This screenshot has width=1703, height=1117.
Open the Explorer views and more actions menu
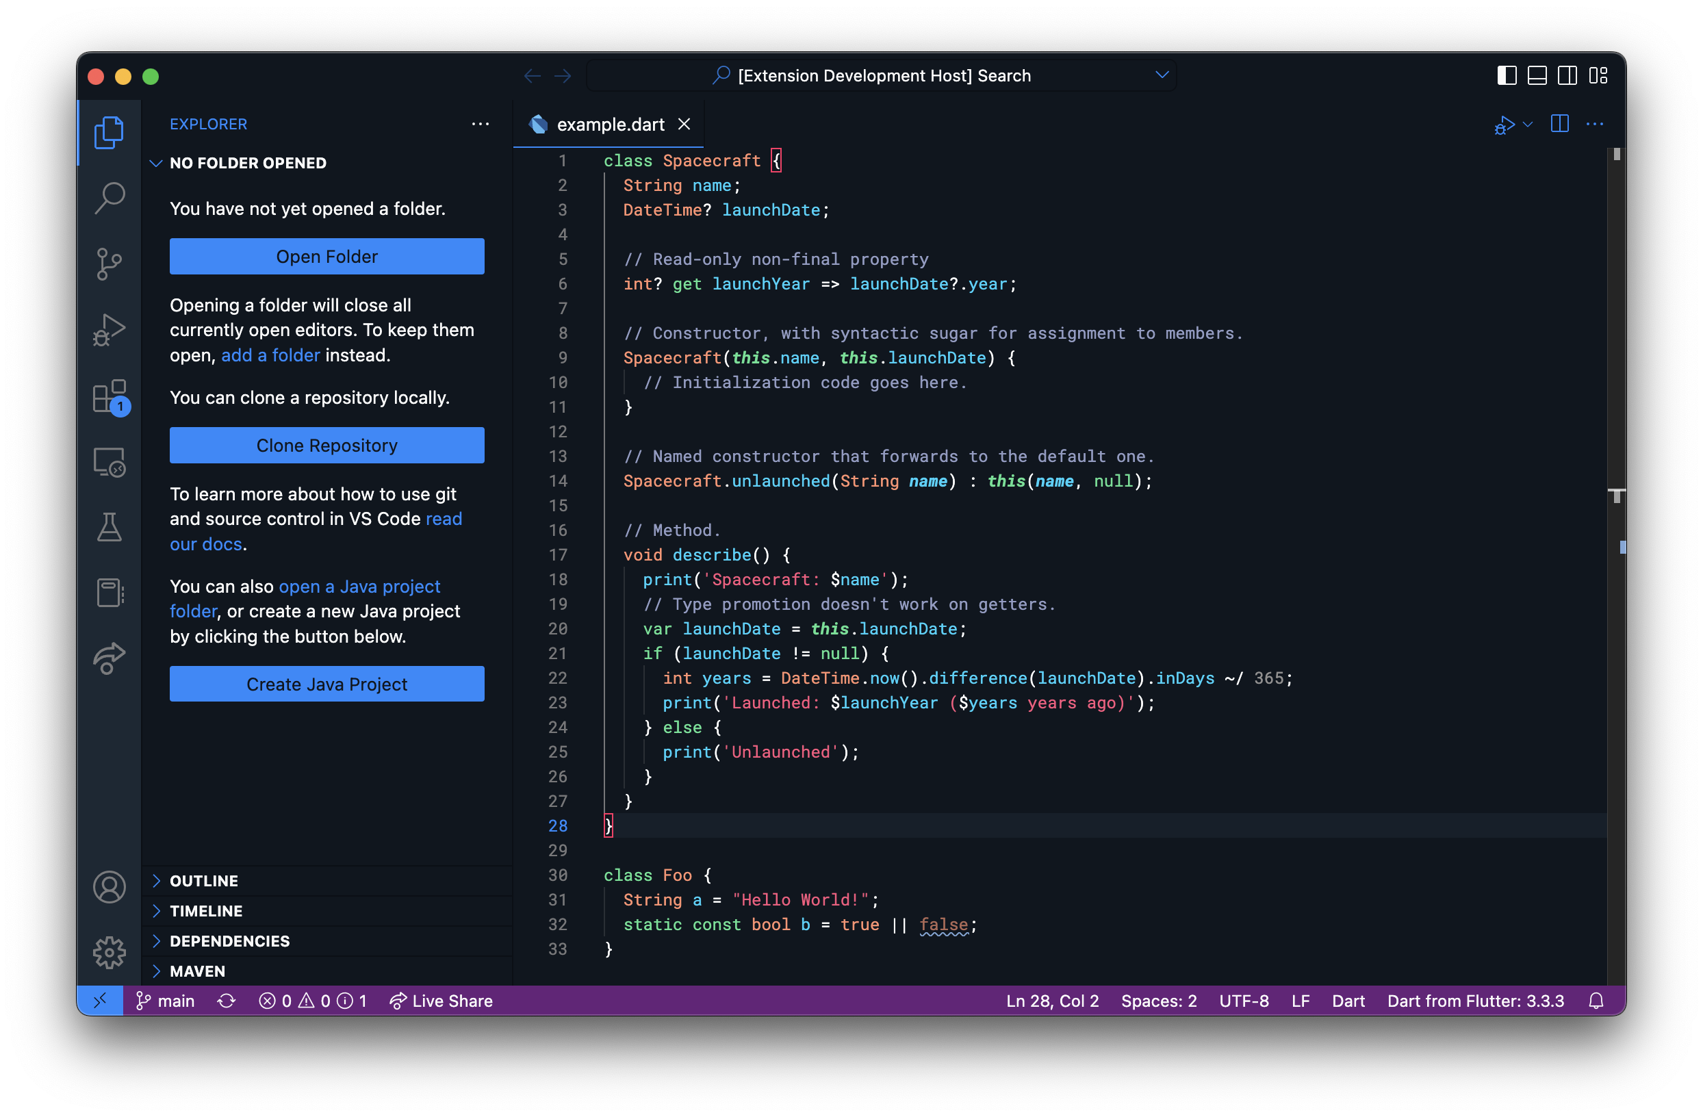click(480, 125)
